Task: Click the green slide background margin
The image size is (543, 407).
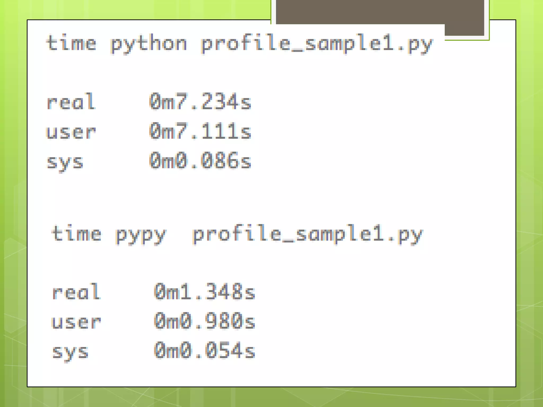Action: [x=13, y=185]
